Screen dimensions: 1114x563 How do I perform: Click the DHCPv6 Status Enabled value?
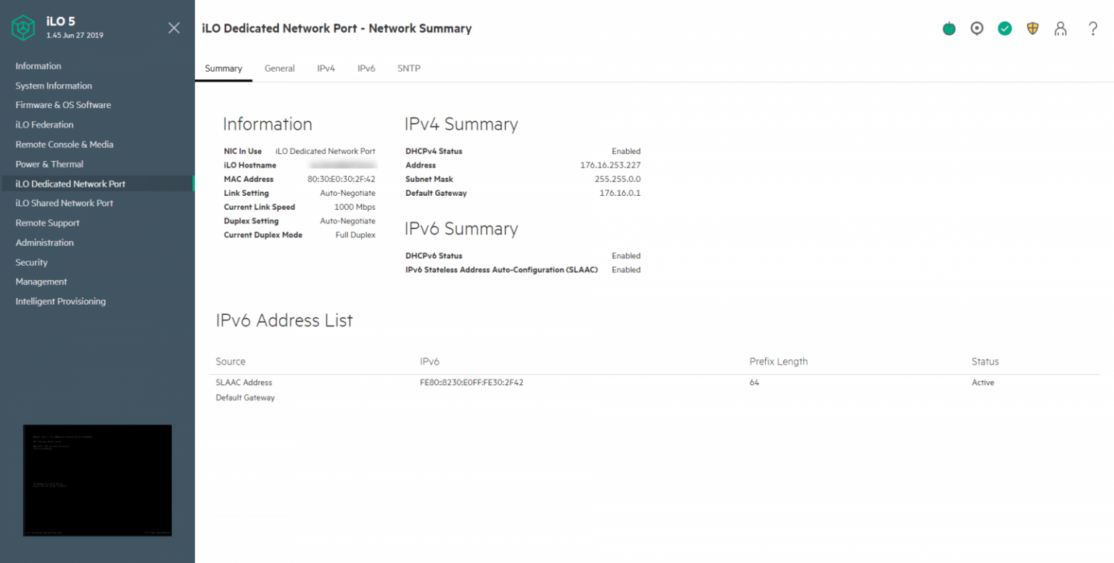pyautogui.click(x=626, y=256)
